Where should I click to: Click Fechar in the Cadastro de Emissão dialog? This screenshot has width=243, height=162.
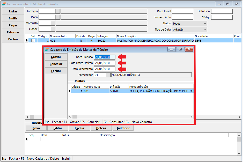click(x=56, y=71)
